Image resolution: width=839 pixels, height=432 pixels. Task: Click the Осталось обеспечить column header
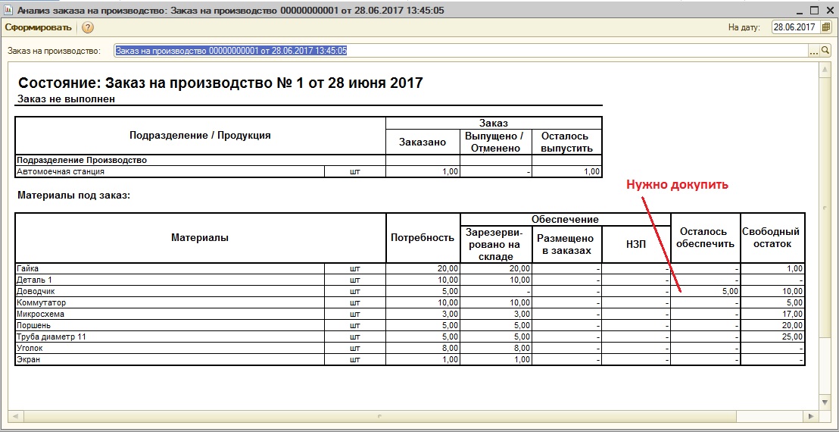point(706,238)
